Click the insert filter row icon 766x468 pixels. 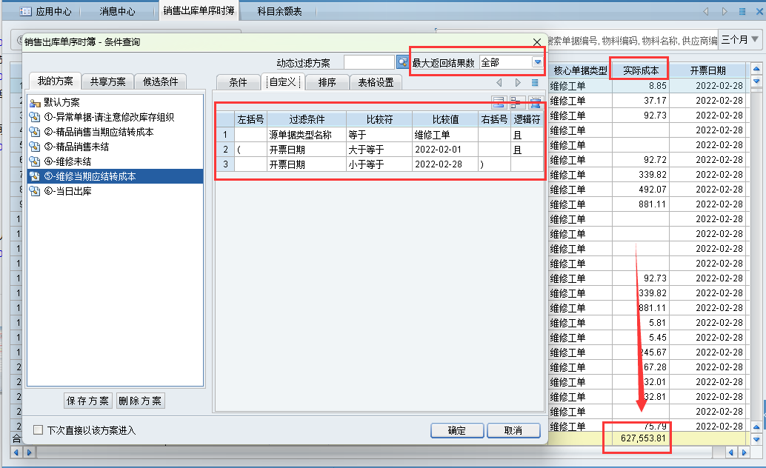click(516, 103)
